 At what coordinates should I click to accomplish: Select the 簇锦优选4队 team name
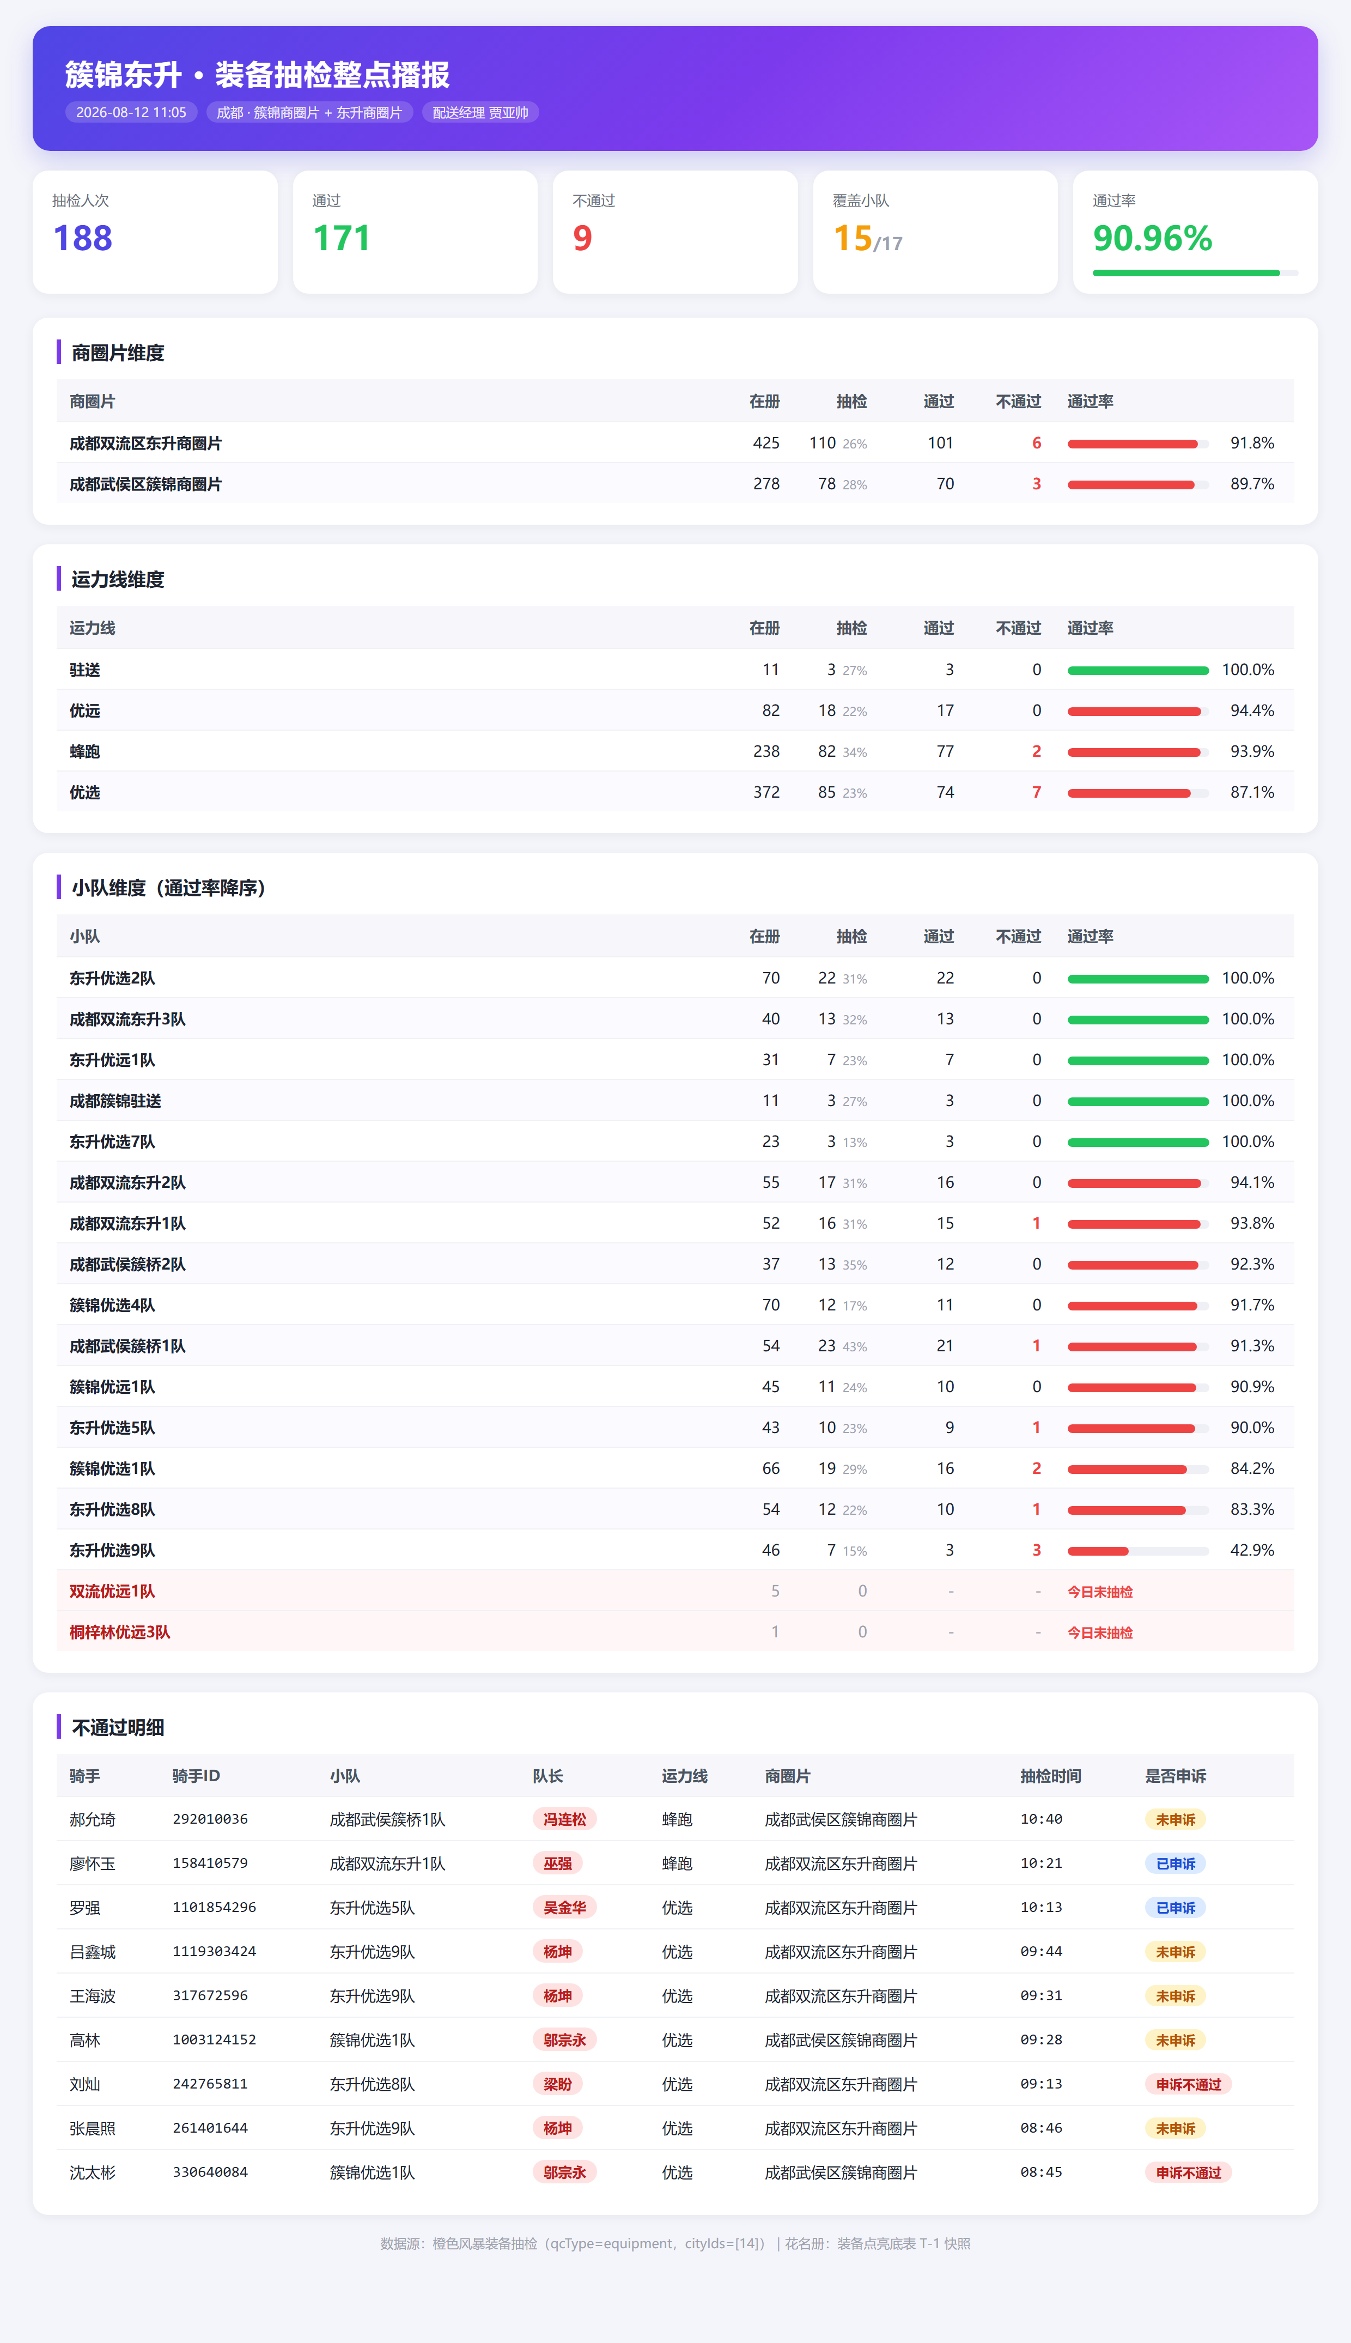112,1304
